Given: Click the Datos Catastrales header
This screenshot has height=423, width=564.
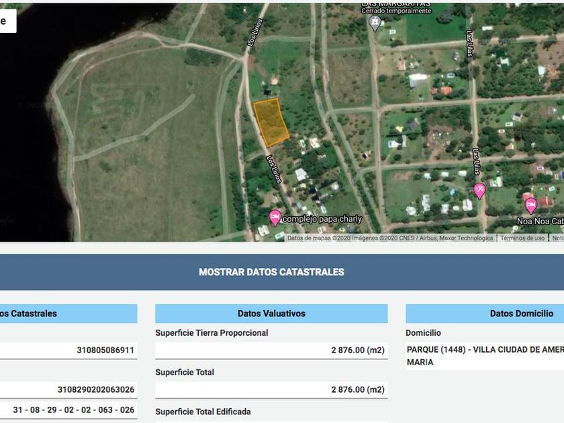Looking at the screenshot, I should tap(68, 314).
